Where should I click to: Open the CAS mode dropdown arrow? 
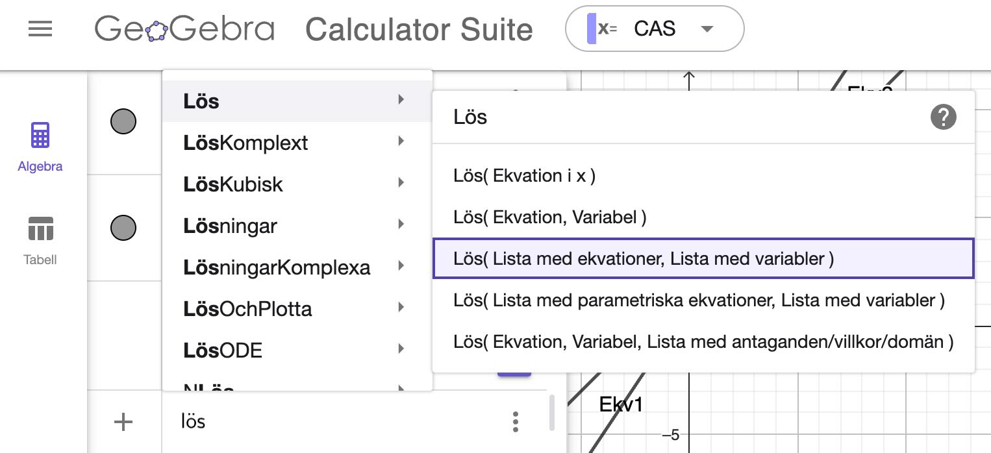707,29
